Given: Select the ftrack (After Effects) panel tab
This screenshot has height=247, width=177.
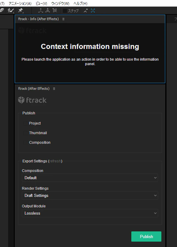Looking at the screenshot, I should 34,89.
